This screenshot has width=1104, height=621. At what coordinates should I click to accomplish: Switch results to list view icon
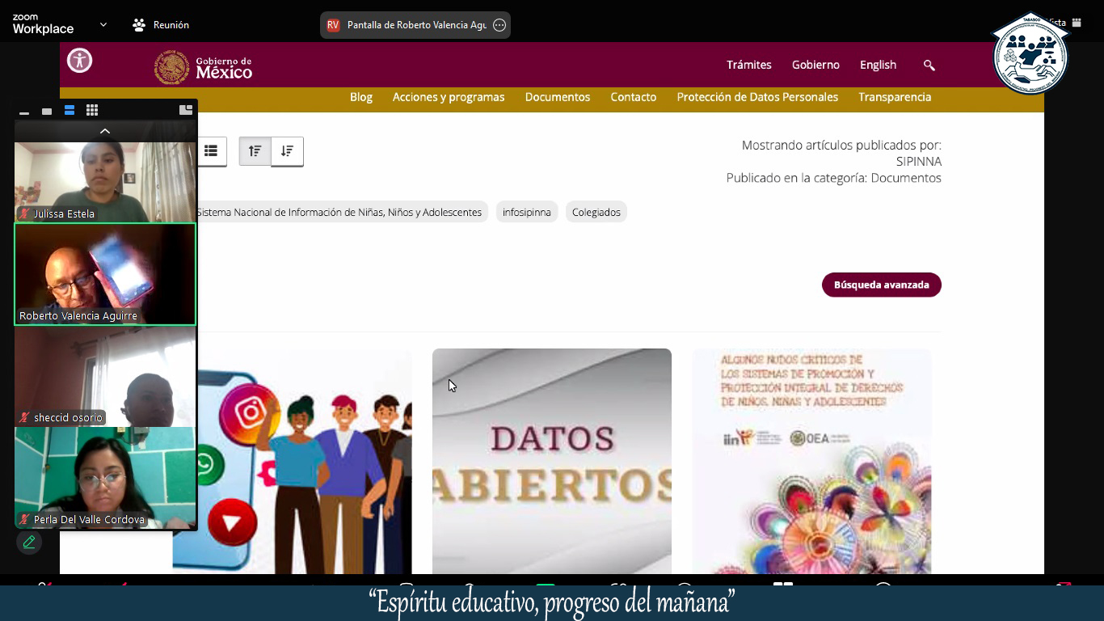(x=211, y=151)
